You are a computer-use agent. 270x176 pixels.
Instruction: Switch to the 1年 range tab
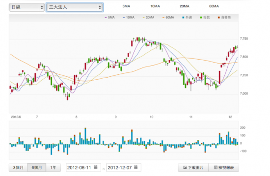(53, 167)
